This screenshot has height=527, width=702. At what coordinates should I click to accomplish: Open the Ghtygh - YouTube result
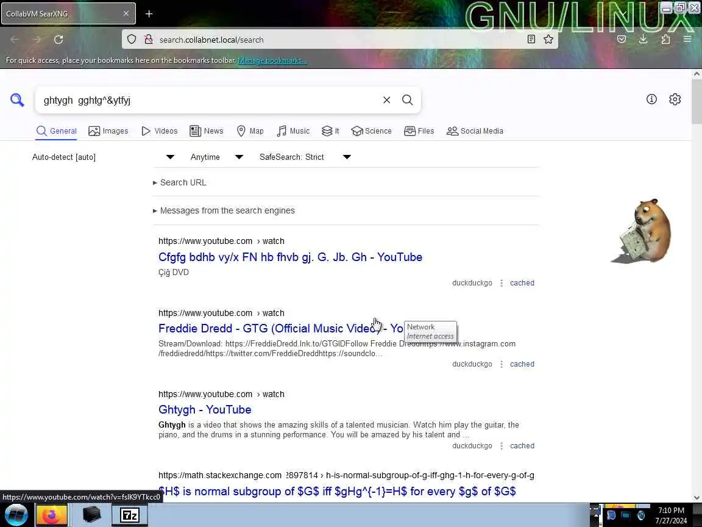(x=205, y=410)
